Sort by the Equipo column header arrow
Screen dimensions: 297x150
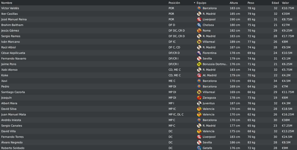pyautogui.click(x=195, y=3)
